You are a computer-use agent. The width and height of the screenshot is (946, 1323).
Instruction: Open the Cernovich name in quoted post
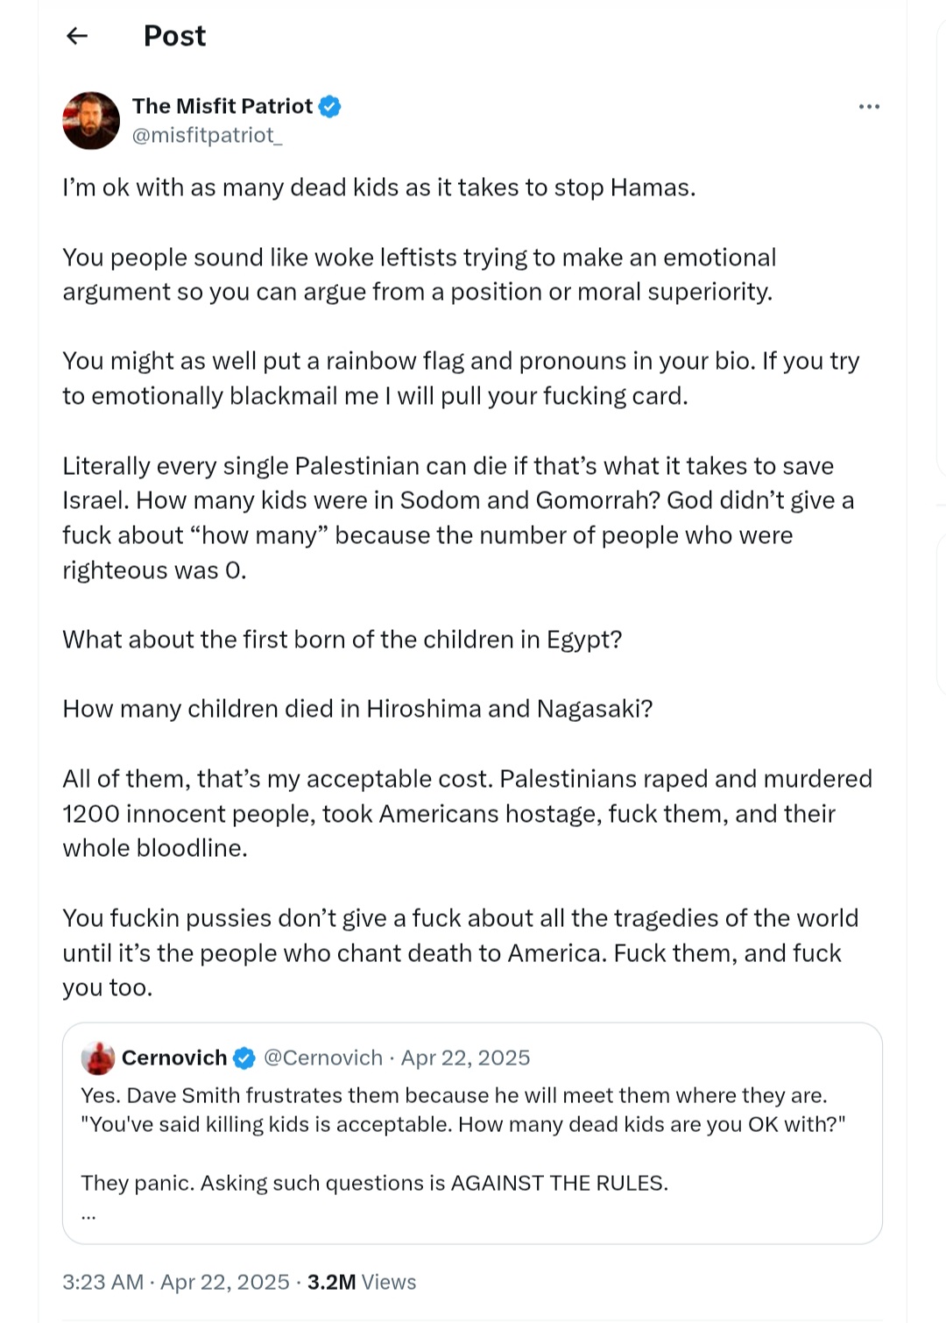tap(174, 1058)
